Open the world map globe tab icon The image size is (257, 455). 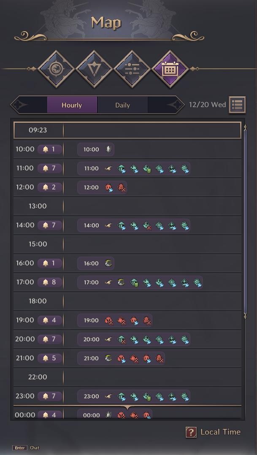click(56, 69)
